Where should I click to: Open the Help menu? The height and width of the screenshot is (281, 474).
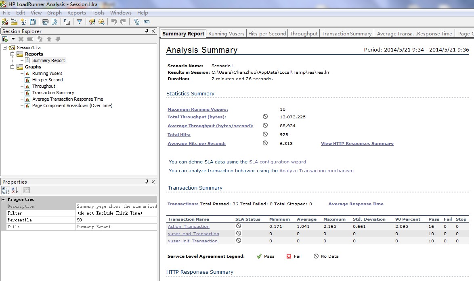pos(143,12)
